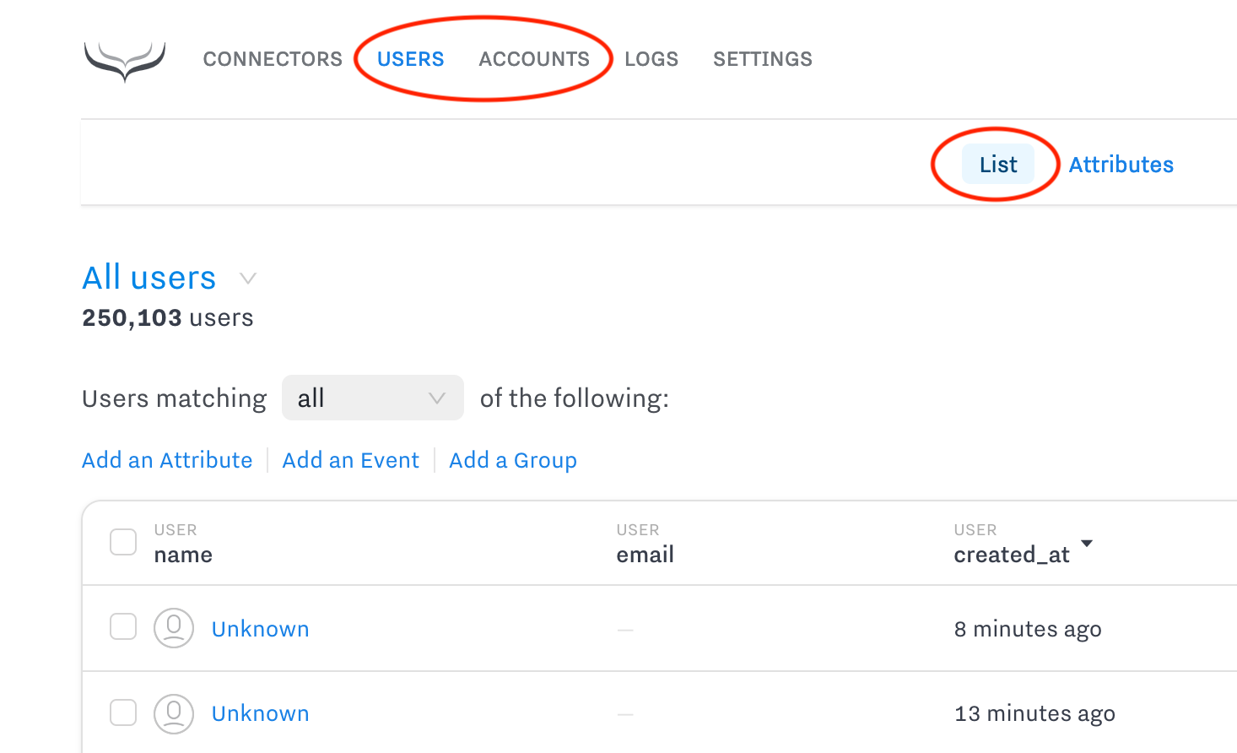Click the Add an Event link
Image resolution: width=1237 pixels, height=753 pixels.
click(350, 460)
